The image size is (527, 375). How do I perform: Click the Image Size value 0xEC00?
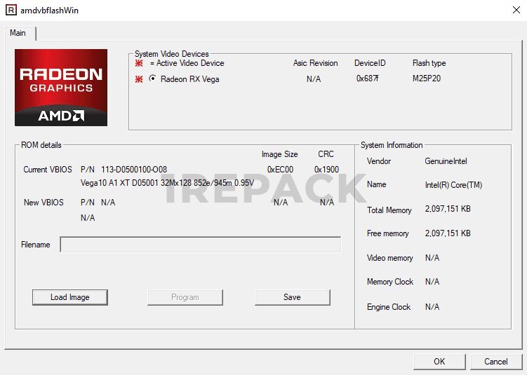(x=280, y=170)
